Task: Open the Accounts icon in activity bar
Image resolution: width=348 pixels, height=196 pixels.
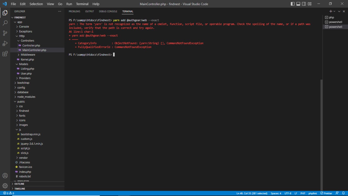Action: [x=5, y=176]
